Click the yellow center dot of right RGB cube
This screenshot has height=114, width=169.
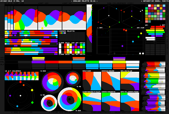click(132, 16)
